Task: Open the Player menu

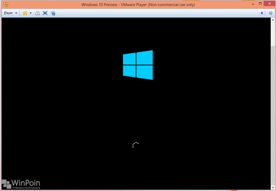Action: pos(8,13)
